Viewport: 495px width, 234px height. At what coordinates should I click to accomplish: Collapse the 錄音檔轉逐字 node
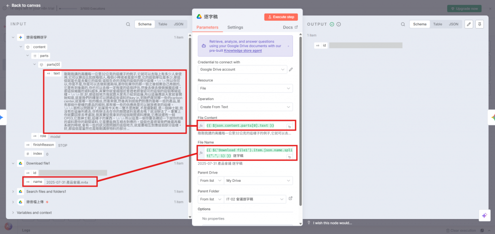click(13, 37)
